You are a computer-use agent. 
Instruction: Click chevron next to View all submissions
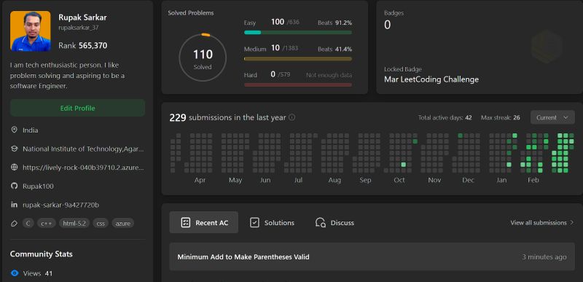[571, 222]
